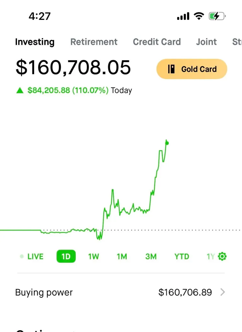Tap the $160,708.05 portfolio value
This screenshot has height=332, width=242.
pos(73,67)
